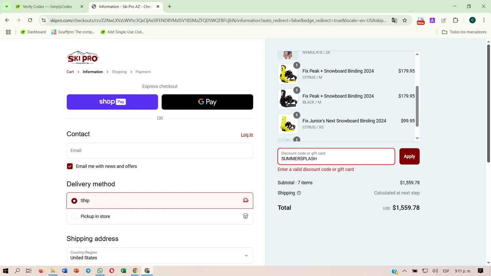Open the Country/Region dropdown
Viewport: 491px width, 276px height.
pos(160,255)
